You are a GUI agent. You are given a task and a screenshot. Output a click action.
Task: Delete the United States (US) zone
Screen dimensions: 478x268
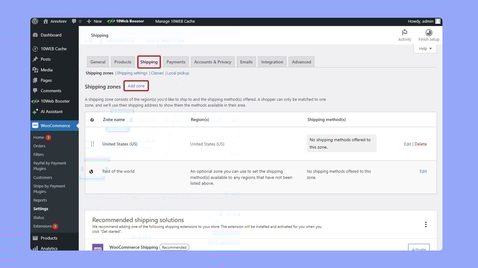pos(420,144)
